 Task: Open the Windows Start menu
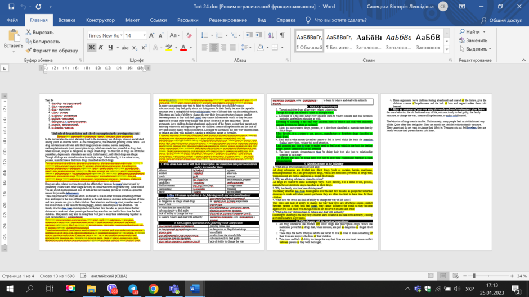[10, 289]
